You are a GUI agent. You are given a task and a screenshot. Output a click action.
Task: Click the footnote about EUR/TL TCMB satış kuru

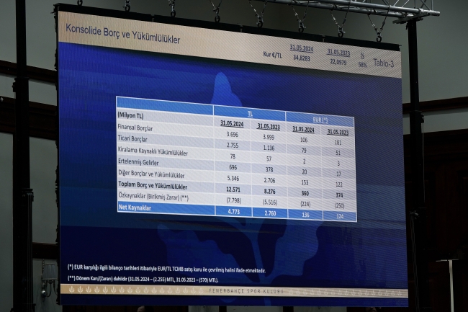click(166, 268)
